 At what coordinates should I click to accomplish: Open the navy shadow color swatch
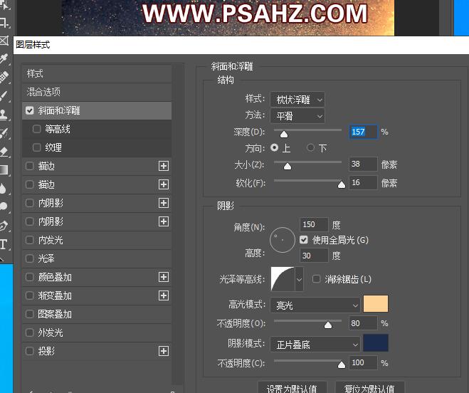click(x=376, y=342)
